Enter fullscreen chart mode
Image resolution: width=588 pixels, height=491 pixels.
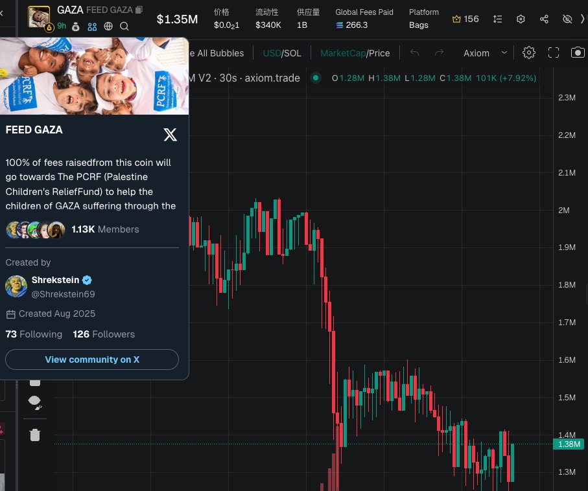[554, 52]
